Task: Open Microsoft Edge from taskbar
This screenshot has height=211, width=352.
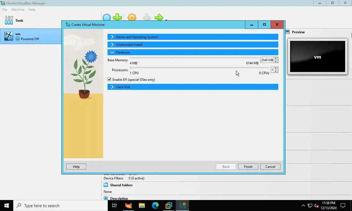Action: pos(155,206)
